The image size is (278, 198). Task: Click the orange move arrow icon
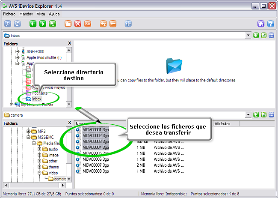[x=113, y=24]
